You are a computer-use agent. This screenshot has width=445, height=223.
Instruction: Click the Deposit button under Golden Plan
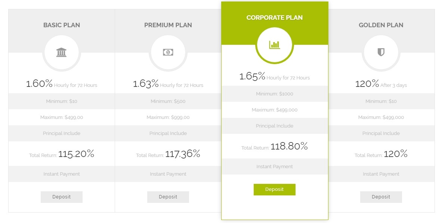(x=381, y=197)
